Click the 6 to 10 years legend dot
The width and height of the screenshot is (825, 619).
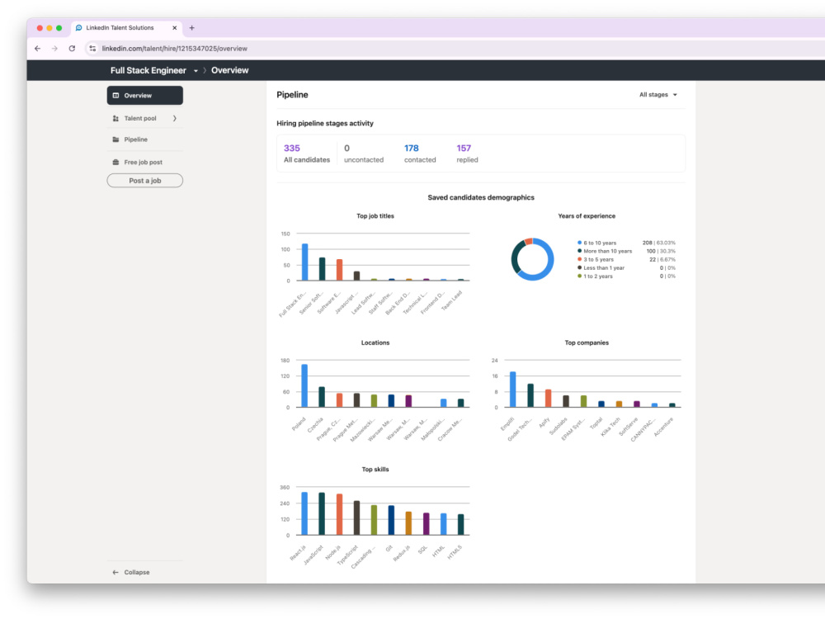(x=579, y=243)
